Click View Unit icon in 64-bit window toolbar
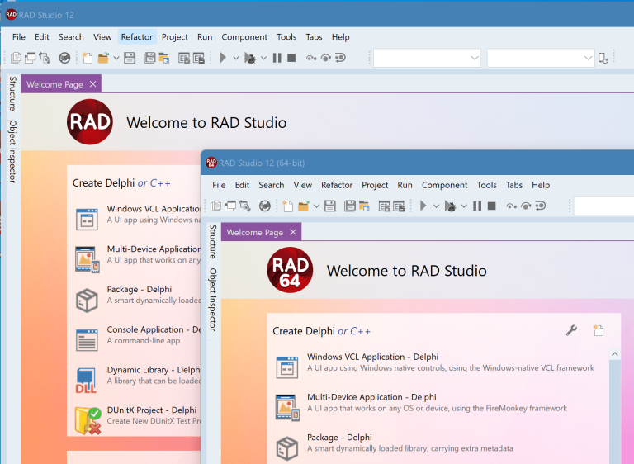The image size is (634, 464). click(216, 206)
